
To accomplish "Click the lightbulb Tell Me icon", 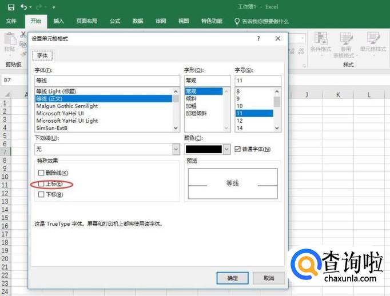I will coord(237,21).
